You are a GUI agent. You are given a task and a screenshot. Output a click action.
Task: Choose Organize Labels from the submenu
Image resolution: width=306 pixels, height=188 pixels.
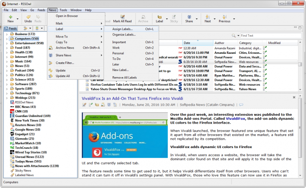click(131, 35)
